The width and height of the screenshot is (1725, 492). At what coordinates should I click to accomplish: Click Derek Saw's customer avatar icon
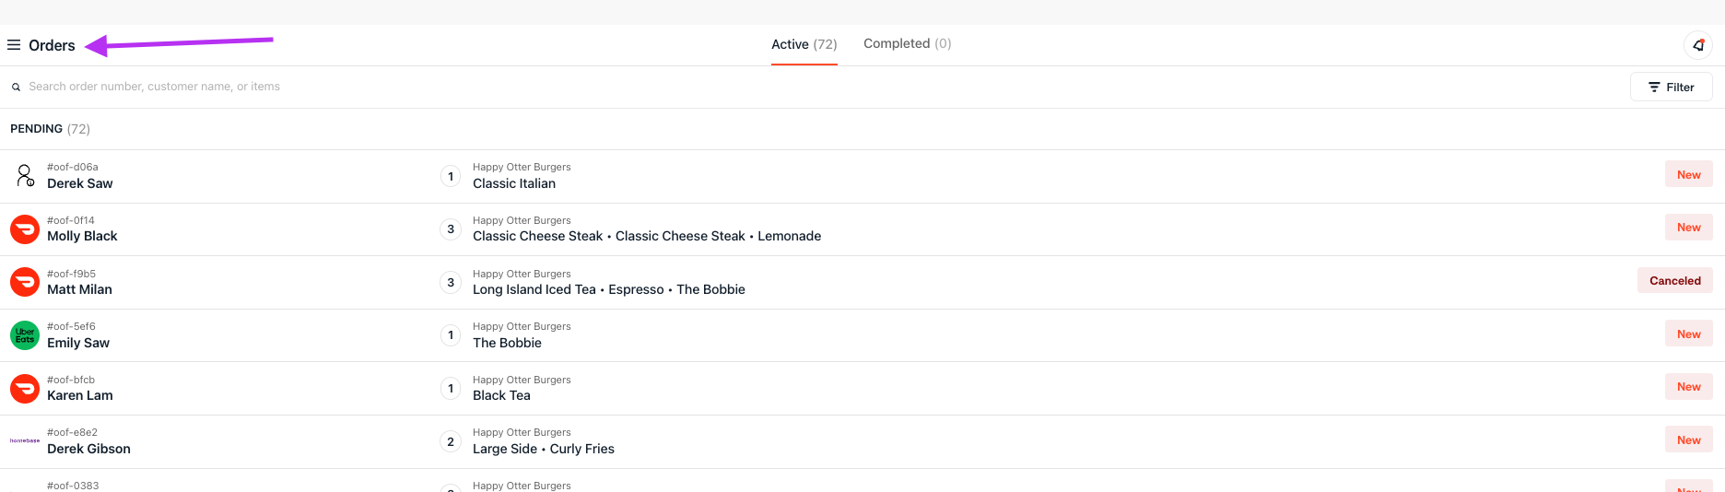pos(25,176)
